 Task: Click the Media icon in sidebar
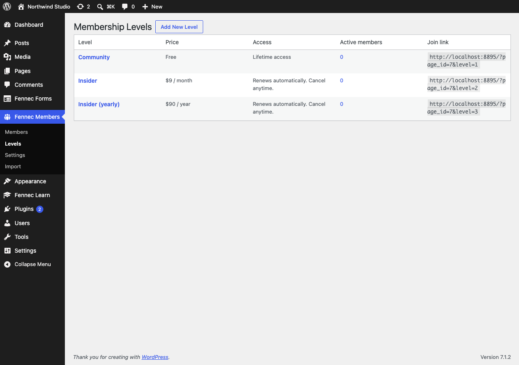7,57
